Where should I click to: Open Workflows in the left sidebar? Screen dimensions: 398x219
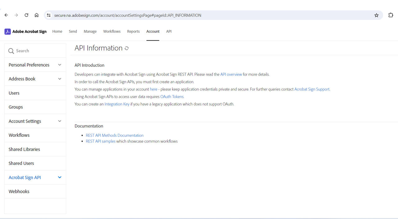tap(35, 135)
